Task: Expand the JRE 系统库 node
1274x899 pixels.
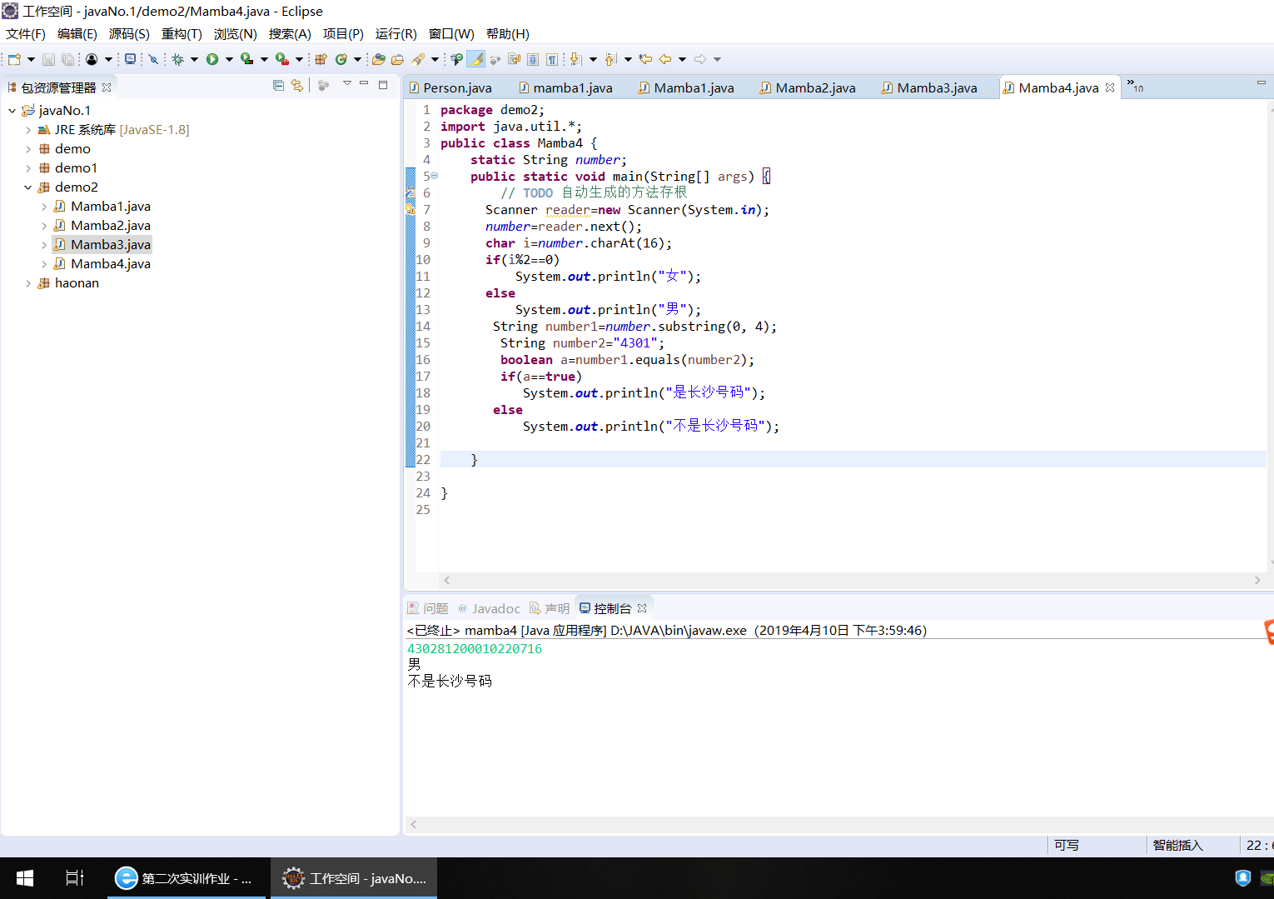Action: point(28,130)
